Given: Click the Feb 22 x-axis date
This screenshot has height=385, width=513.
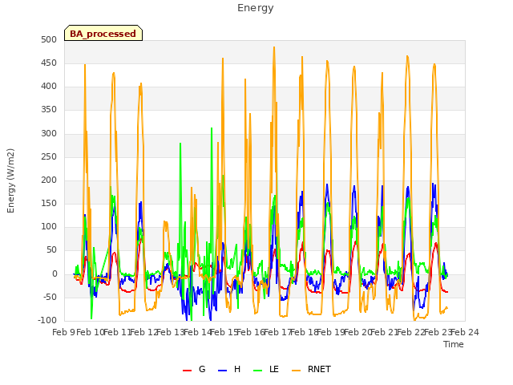Looking at the screenshot, I should click(x=411, y=333).
